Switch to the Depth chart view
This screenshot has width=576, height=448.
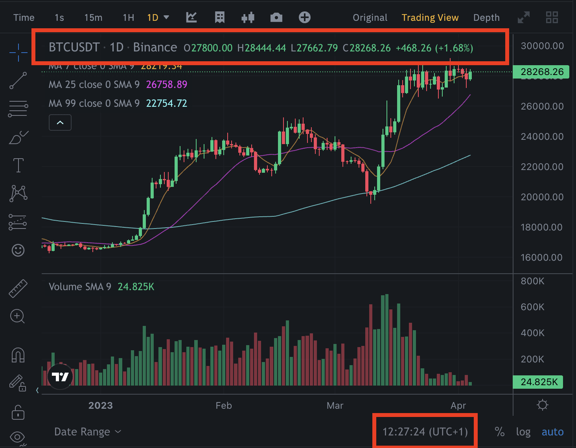pos(486,18)
